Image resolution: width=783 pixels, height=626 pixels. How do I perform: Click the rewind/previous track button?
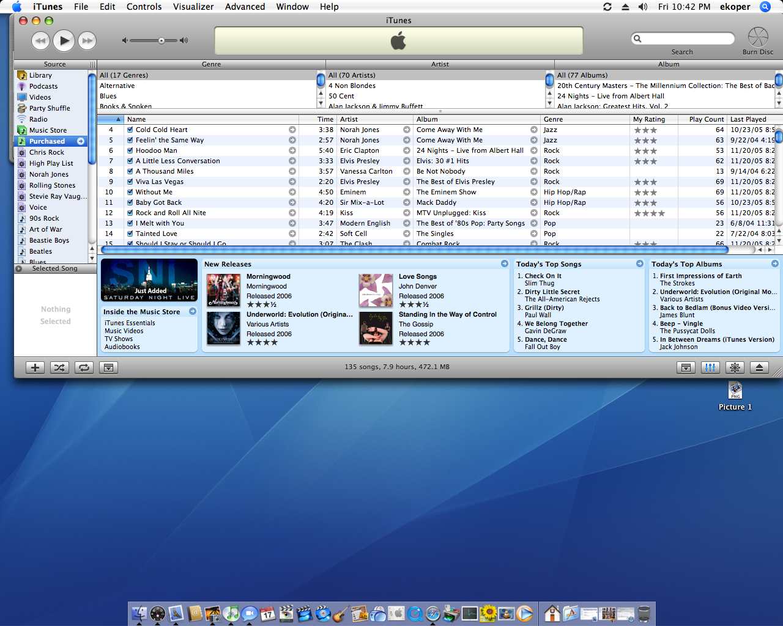tap(40, 41)
